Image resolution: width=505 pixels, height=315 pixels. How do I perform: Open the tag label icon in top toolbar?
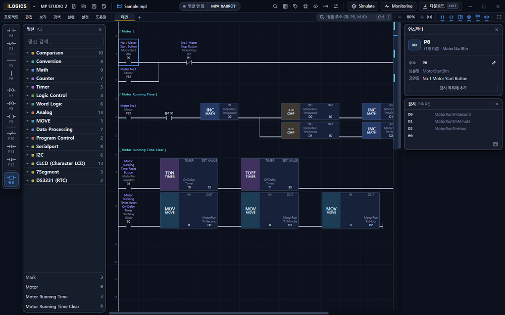pyautogui.click(x=295, y=6)
